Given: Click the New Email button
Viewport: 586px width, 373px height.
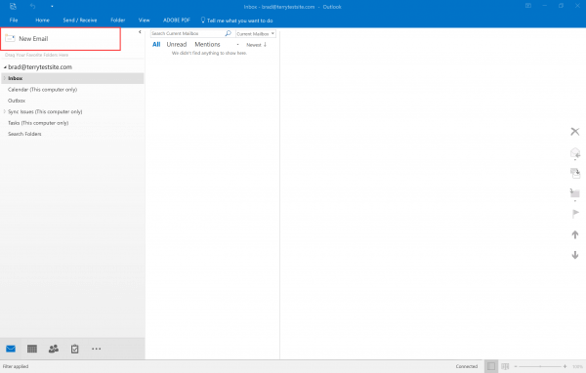Looking at the screenshot, I should coord(61,39).
